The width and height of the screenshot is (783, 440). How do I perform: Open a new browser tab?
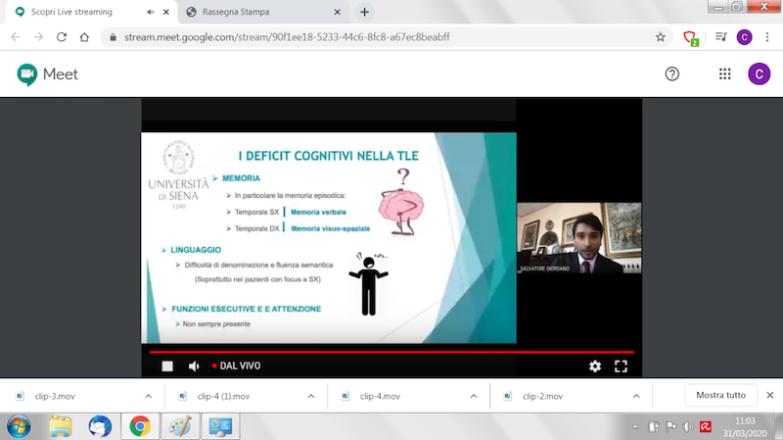point(365,12)
